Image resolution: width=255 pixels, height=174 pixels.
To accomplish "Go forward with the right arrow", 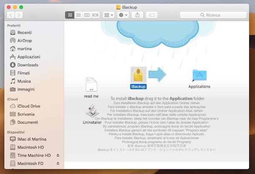I will click(19, 15).
